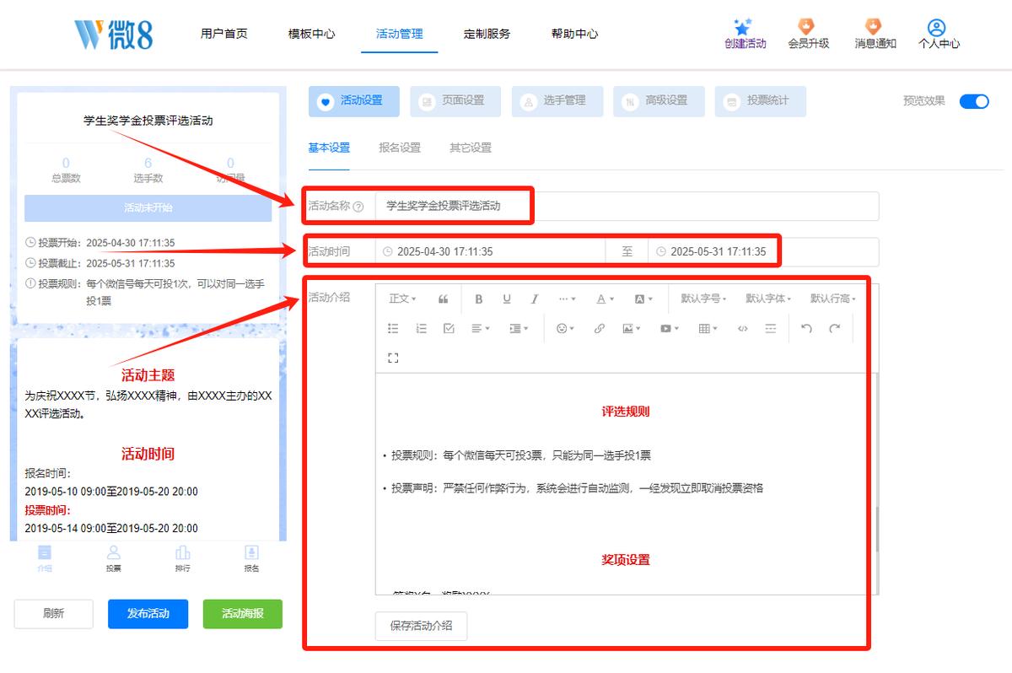This screenshot has width=1012, height=673.
Task: Open the 正文 heading style dropdown
Action: [402, 299]
